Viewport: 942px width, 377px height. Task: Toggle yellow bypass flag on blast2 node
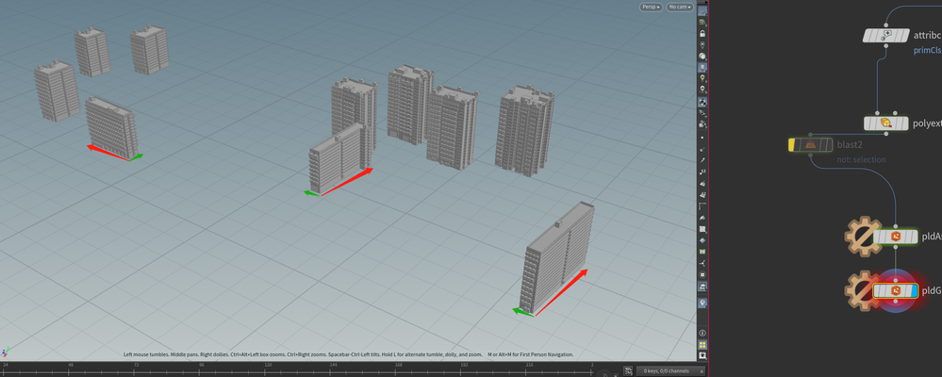click(792, 145)
